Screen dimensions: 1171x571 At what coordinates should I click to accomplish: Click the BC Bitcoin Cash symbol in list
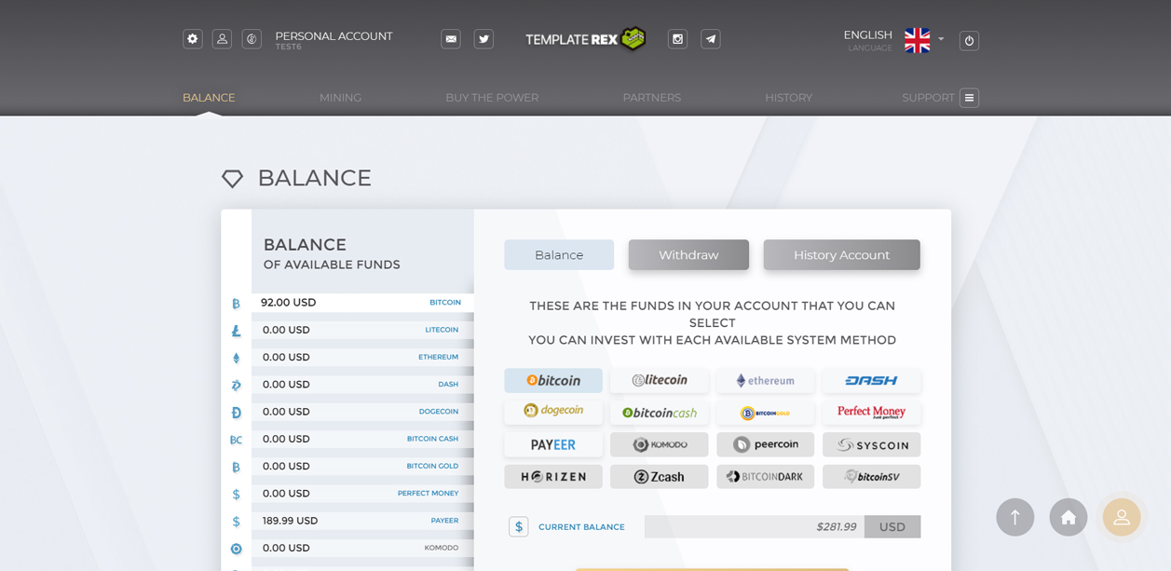(x=236, y=440)
